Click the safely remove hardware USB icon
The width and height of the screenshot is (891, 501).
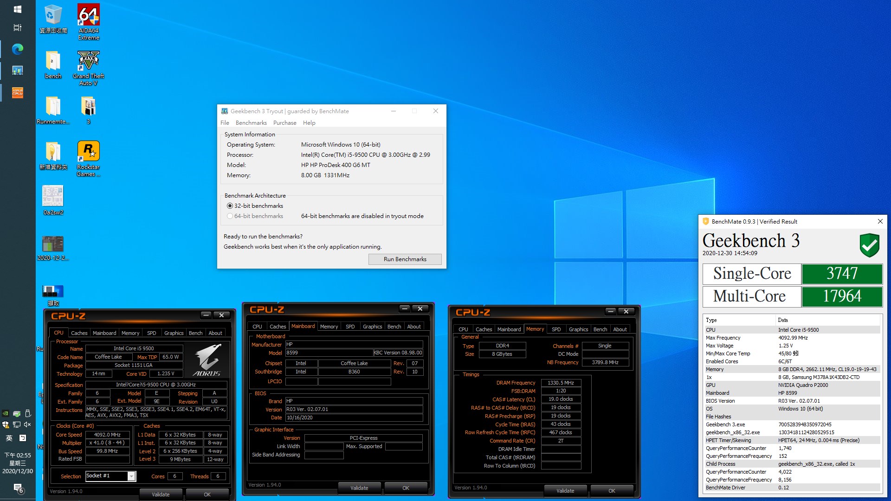(27, 413)
